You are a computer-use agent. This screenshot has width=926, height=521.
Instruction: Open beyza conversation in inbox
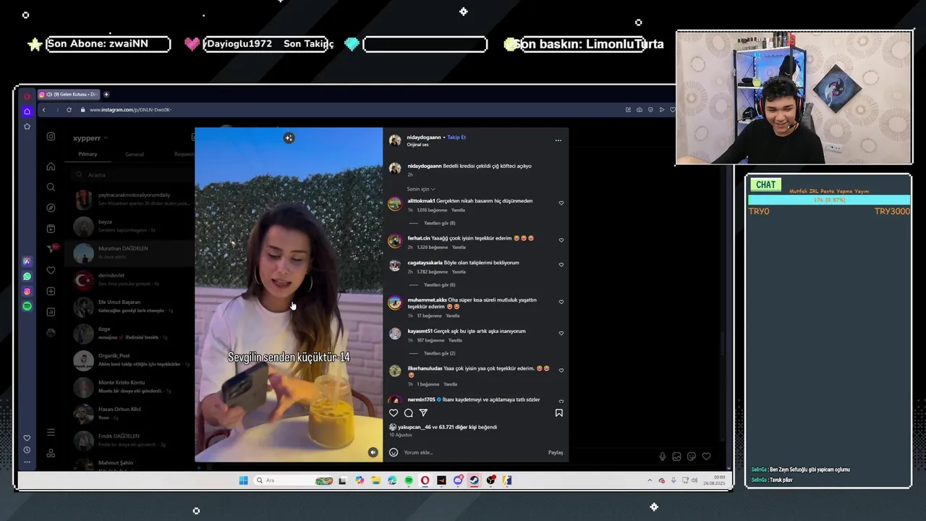pos(130,226)
